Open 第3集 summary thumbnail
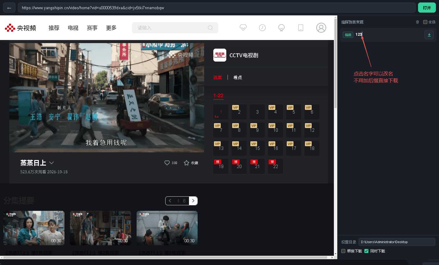 pyautogui.click(x=167, y=228)
